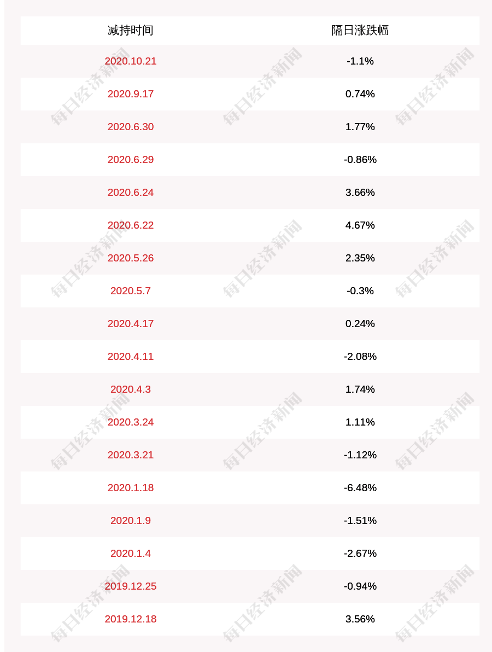Viewport: 492px width, 652px height.
Task: Select the 2020.10.21 date entry
Action: pos(130,61)
